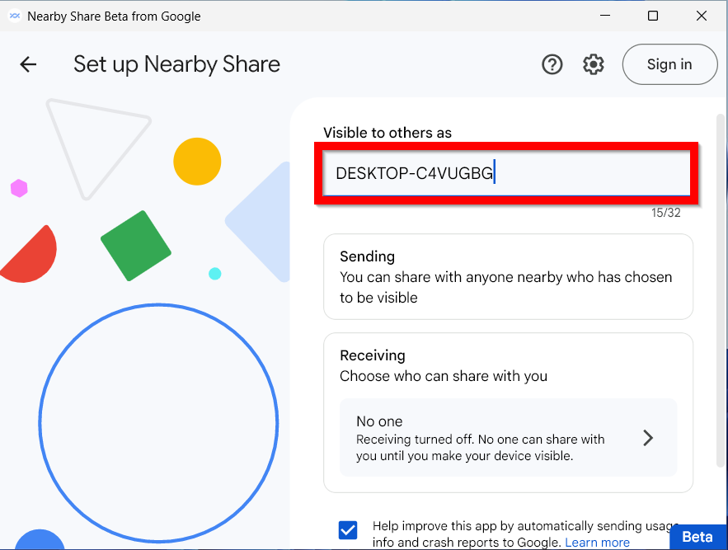
Task: Click the Nearby Share title bar app icon
Action: coord(14,16)
